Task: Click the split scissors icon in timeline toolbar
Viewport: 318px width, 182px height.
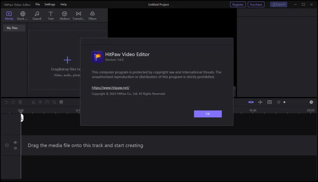Action: click(x=33, y=102)
